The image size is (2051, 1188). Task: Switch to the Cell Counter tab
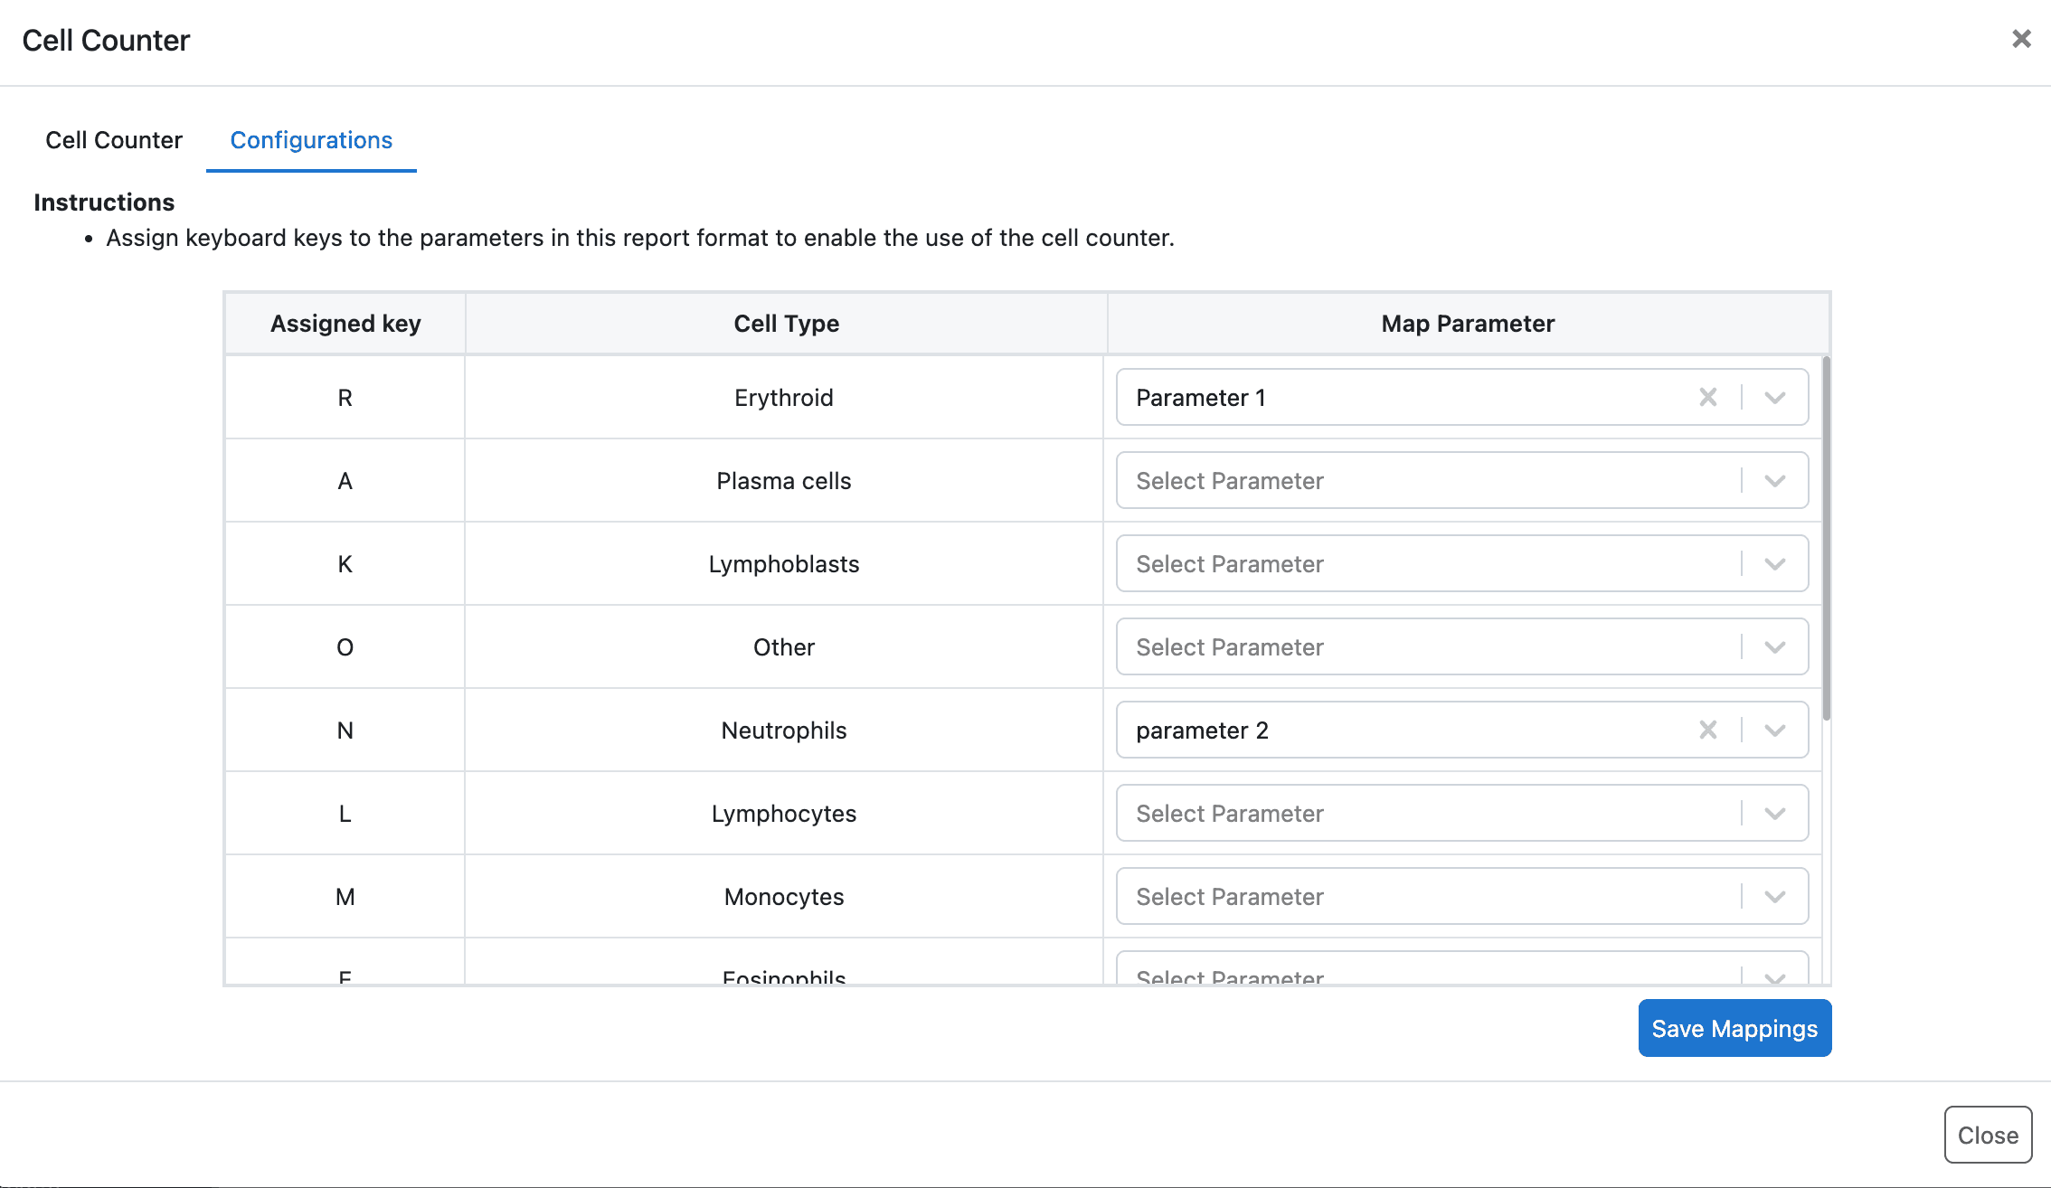114,140
